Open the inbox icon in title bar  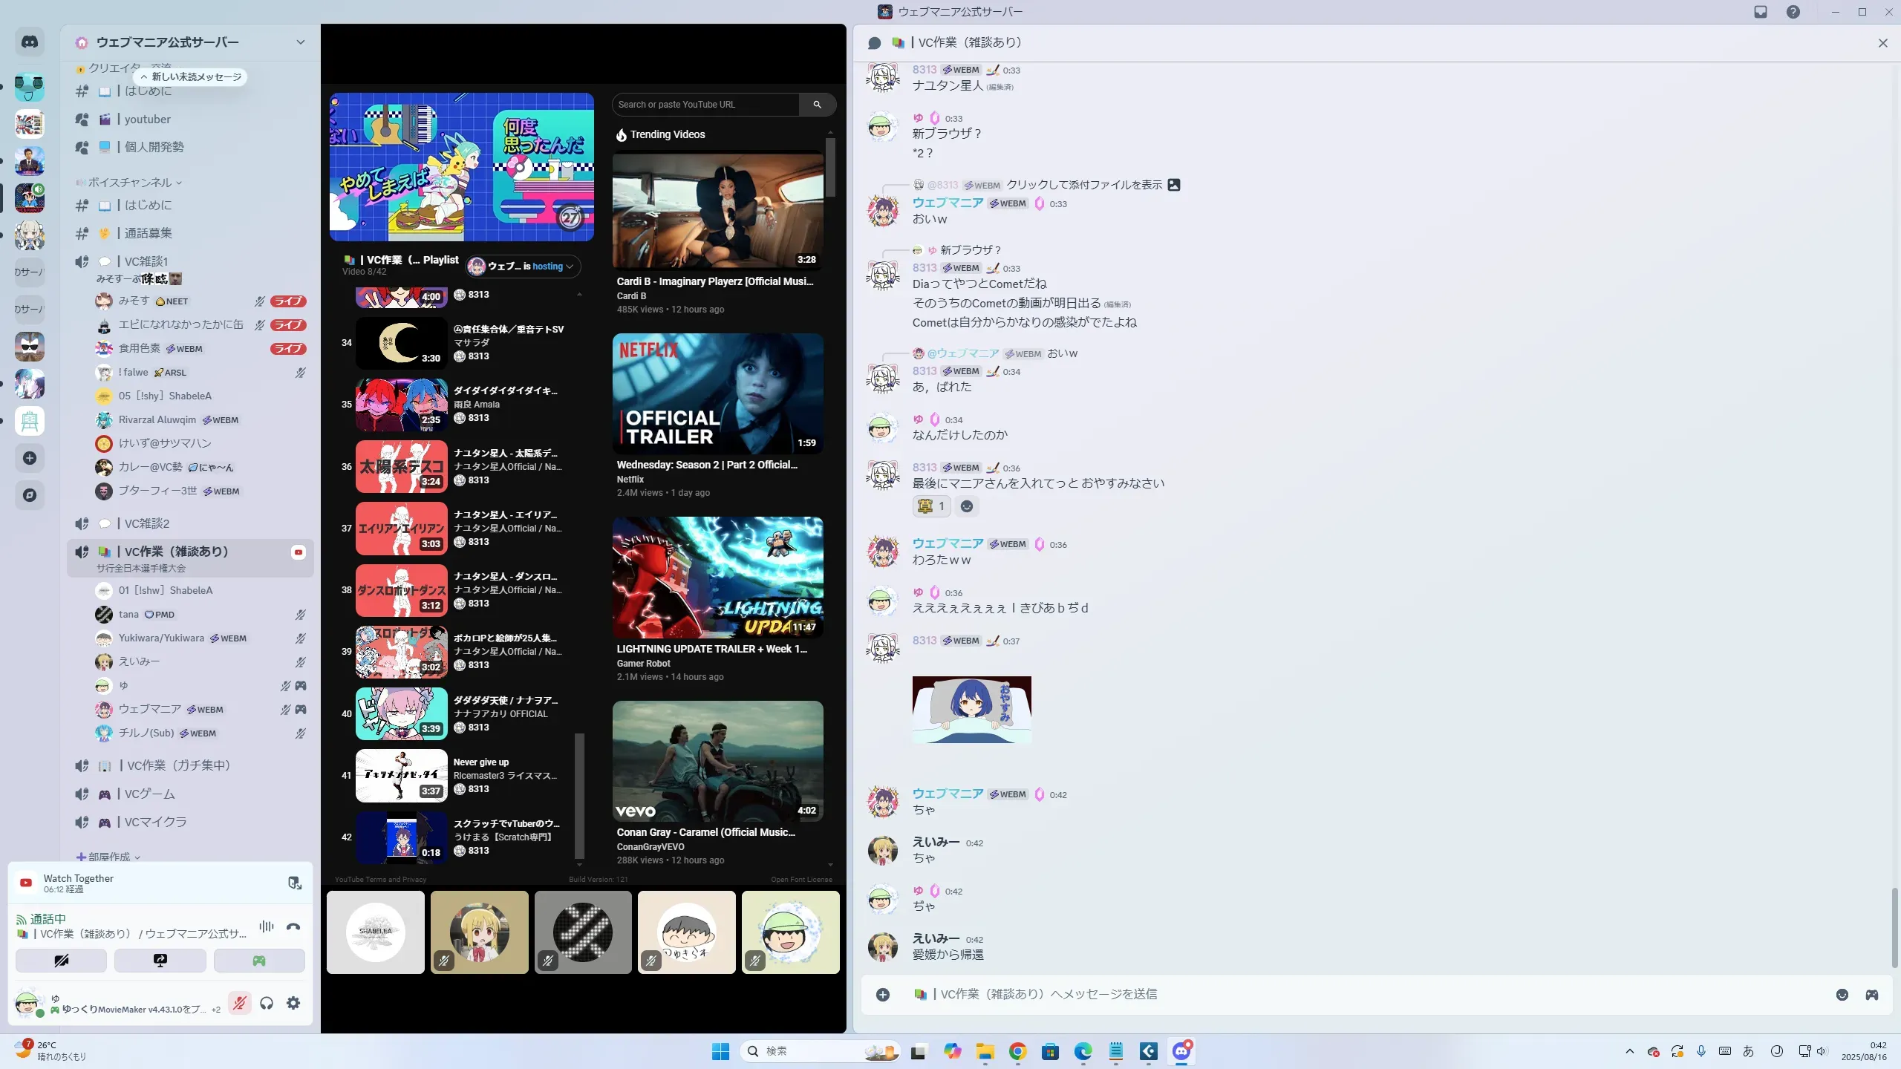pos(1760,12)
